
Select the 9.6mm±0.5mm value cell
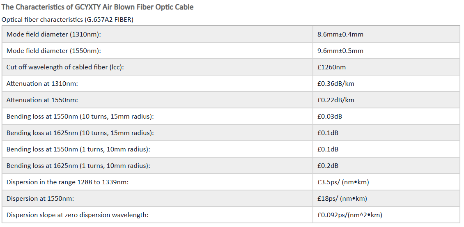tap(386, 50)
